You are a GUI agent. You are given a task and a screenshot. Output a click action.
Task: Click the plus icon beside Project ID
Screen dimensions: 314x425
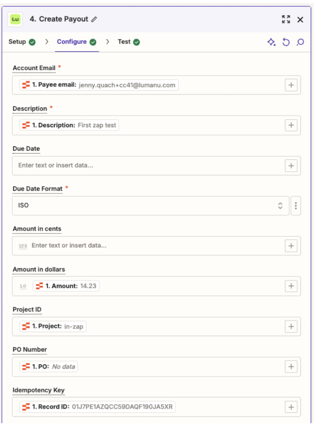tap(291, 326)
